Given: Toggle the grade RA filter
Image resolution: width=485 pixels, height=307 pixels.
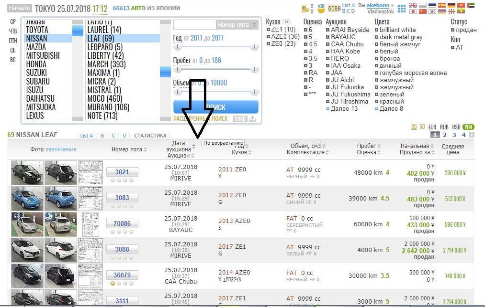Looking at the screenshot, I should coord(305,73).
